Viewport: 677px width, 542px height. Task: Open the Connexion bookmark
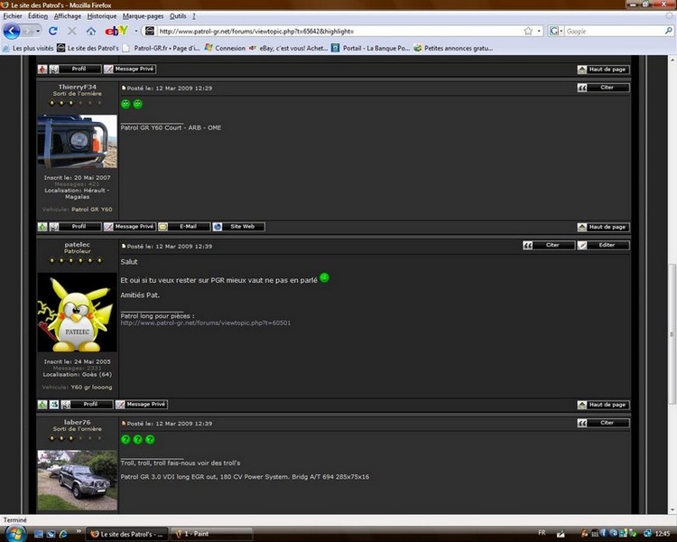pyautogui.click(x=225, y=48)
